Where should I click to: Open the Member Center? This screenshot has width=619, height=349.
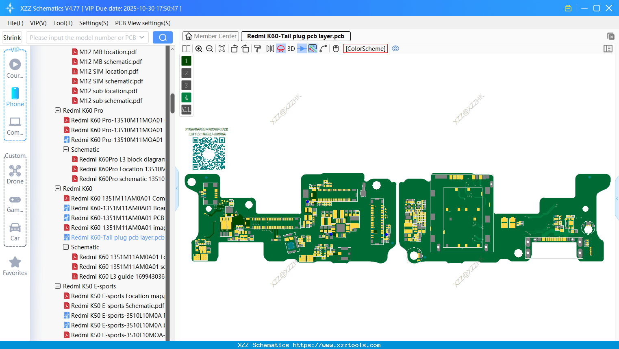pos(211,36)
